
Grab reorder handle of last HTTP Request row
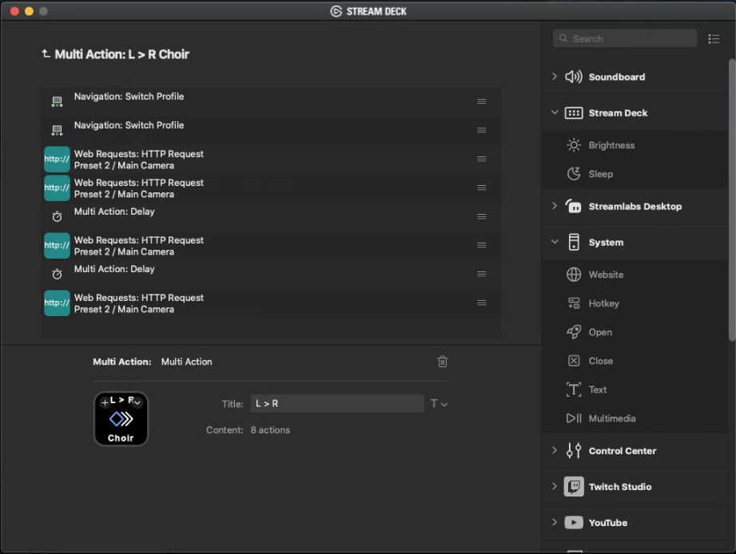(482, 303)
